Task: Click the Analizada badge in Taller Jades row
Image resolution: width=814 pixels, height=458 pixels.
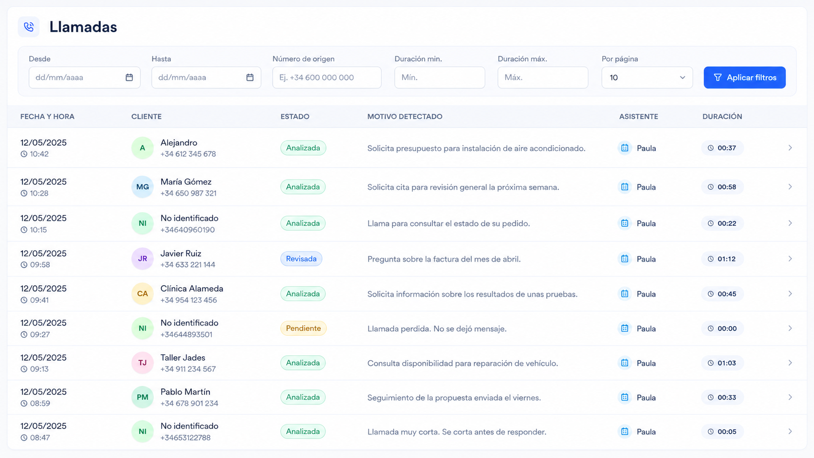Action: [303, 363]
